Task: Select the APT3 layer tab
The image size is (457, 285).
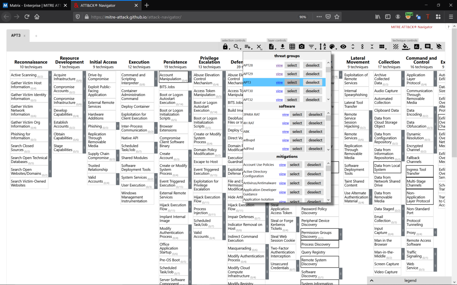Action: coord(16,35)
